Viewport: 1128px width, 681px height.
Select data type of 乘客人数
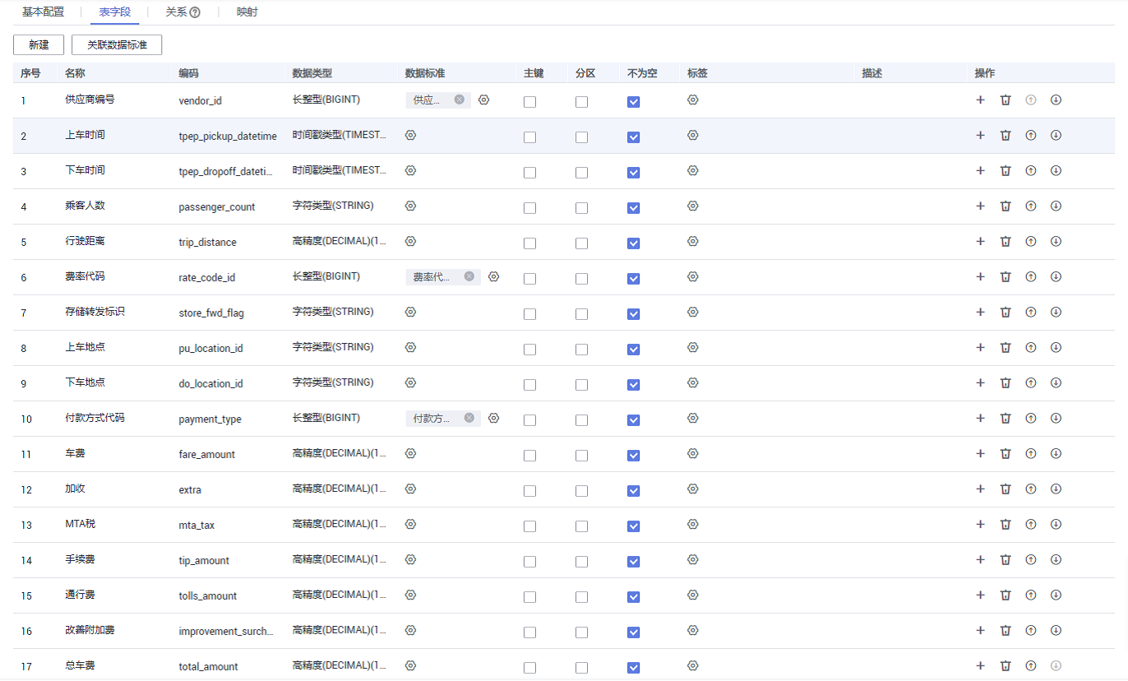coord(333,206)
